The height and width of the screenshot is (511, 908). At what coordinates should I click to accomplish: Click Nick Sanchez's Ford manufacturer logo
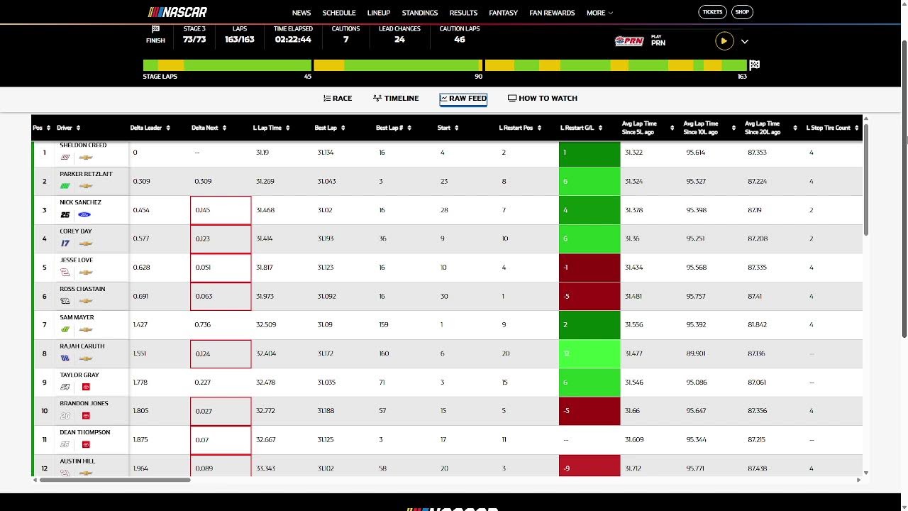point(84,214)
